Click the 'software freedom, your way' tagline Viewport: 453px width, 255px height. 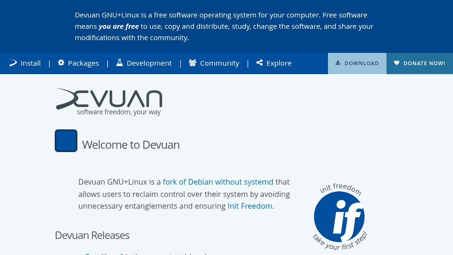click(119, 112)
